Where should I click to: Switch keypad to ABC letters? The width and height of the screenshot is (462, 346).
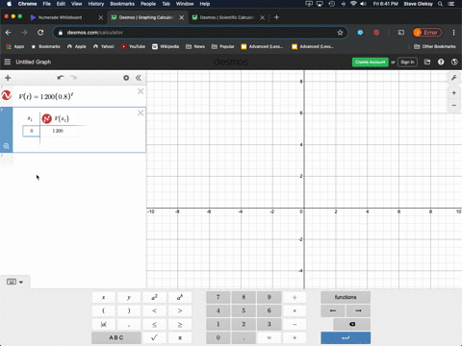116,337
